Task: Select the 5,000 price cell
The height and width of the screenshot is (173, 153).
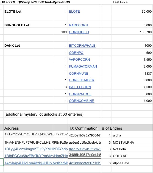Action: (x=132, y=24)
